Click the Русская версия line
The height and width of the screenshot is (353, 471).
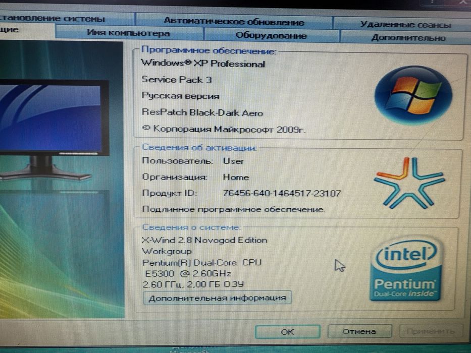(x=180, y=96)
